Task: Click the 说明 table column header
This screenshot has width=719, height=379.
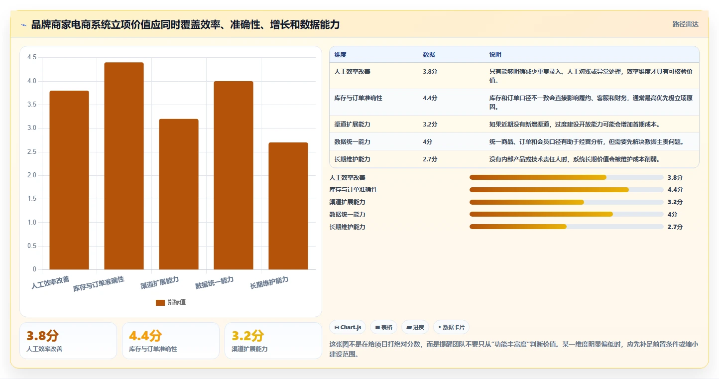Action: [495, 54]
